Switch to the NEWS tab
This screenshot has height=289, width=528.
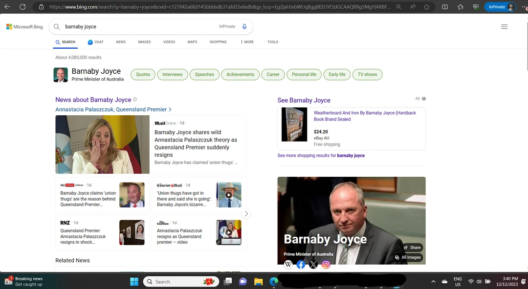(120, 42)
